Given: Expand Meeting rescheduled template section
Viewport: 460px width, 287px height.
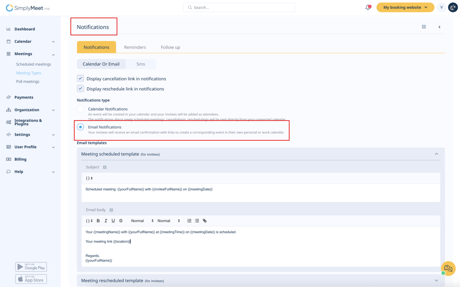Looking at the screenshot, I should pyautogui.click(x=436, y=280).
